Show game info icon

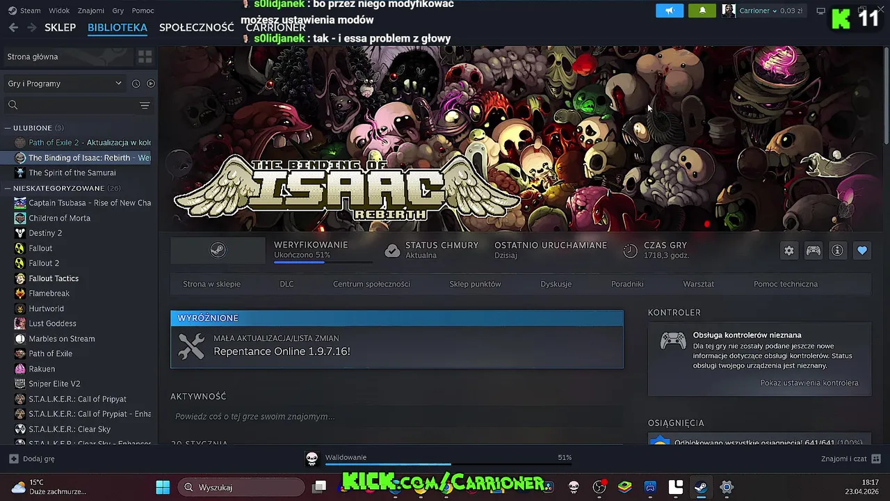pos(837,250)
